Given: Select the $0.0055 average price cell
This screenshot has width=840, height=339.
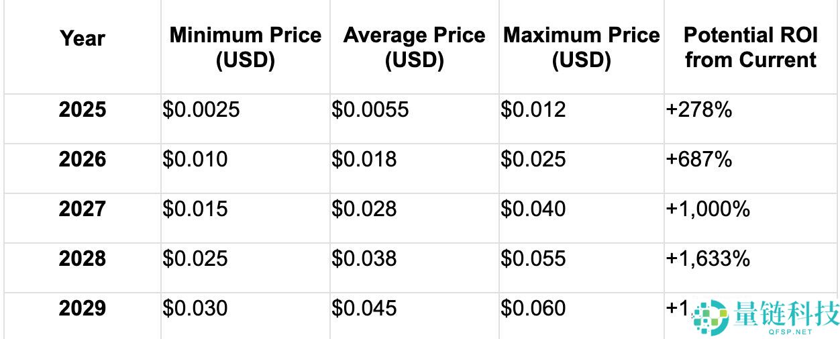Looking at the screenshot, I should point(370,109).
